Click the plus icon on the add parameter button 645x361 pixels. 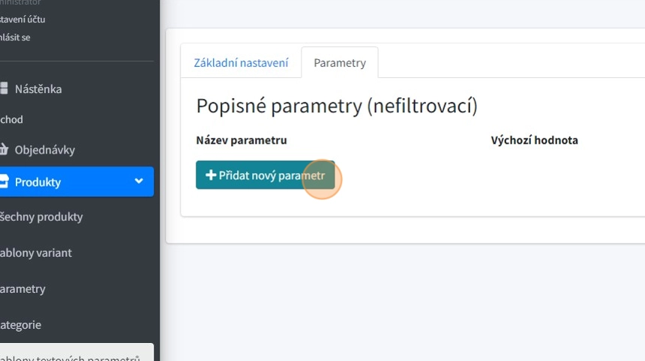coord(211,175)
